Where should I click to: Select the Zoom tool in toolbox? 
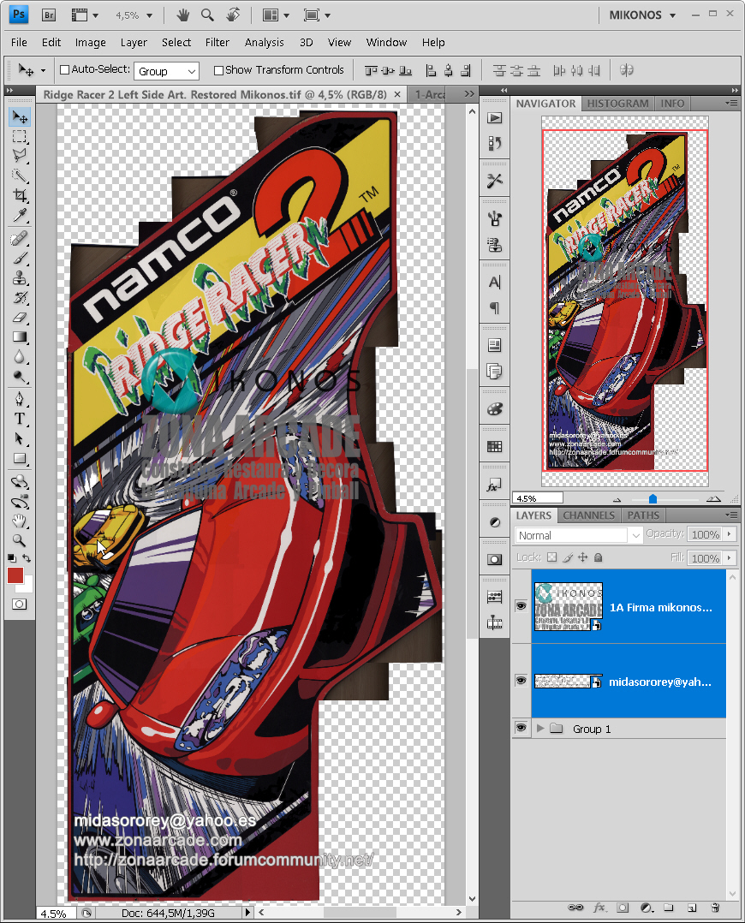(20, 540)
